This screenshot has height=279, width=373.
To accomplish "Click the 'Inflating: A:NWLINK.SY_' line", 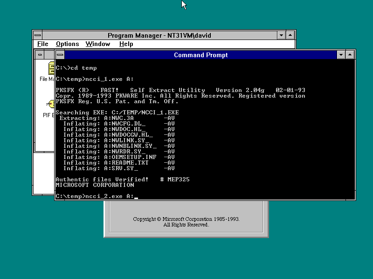I will coord(119,140).
